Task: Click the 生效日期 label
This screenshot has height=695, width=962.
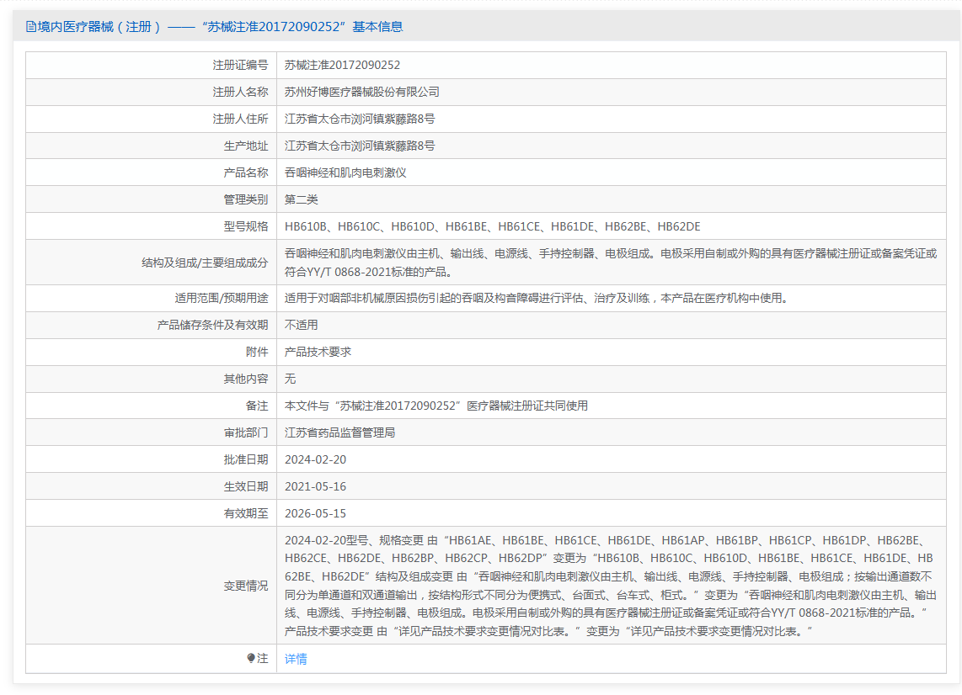Action: pyautogui.click(x=246, y=486)
